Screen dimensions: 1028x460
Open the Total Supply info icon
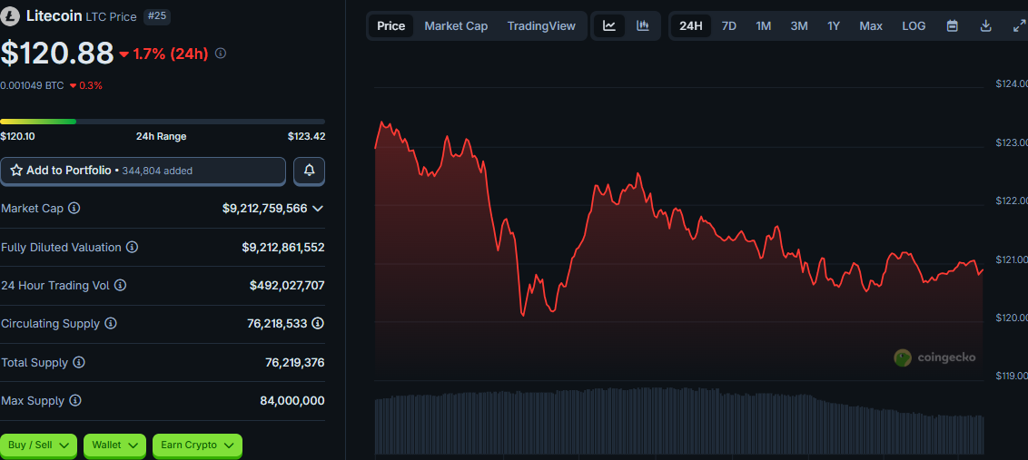[79, 362]
